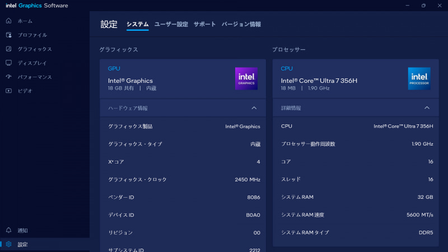Click the サブシステム ID row label
The height and width of the screenshot is (252, 448).
[x=126, y=250]
